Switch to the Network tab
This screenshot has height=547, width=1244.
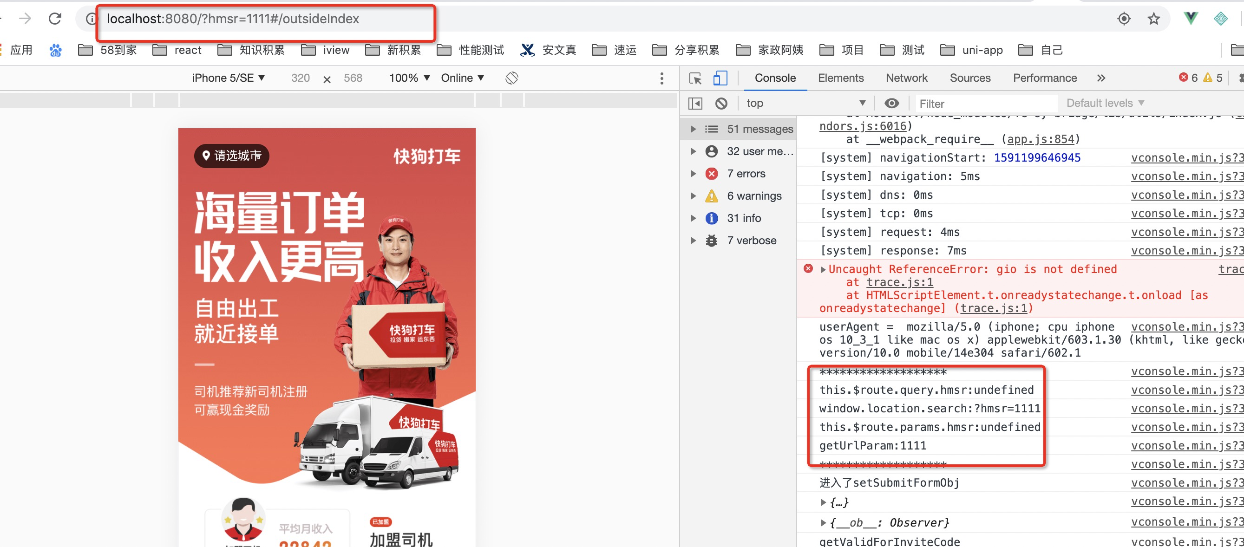(906, 78)
